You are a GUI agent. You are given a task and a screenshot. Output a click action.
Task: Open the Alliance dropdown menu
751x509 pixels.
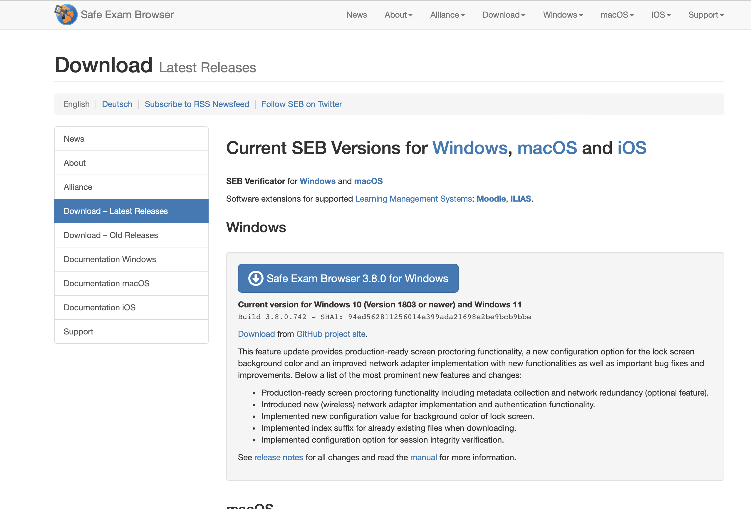point(447,15)
